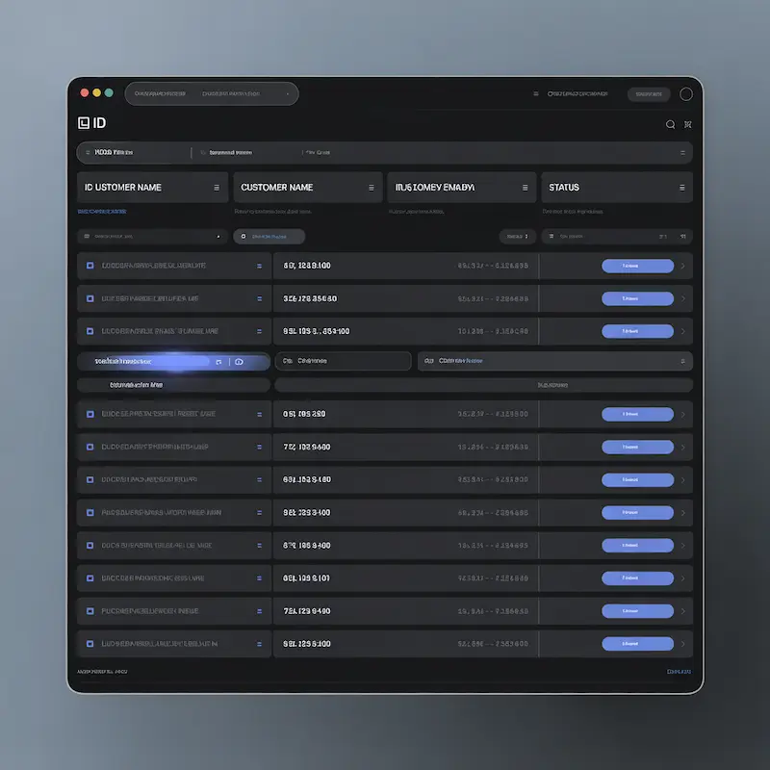This screenshot has height=770, width=770.
Task: Check the checkbox on the first table row
Action: pos(91,266)
